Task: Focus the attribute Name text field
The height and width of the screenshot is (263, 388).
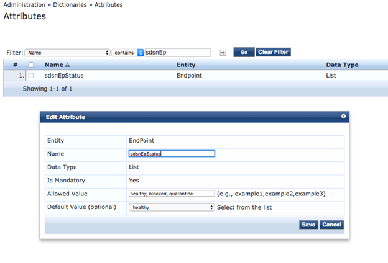Action: point(171,154)
